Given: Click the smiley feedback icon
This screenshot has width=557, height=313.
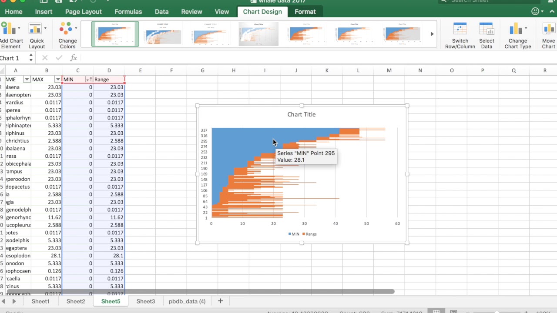Looking at the screenshot, I should pos(536,11).
